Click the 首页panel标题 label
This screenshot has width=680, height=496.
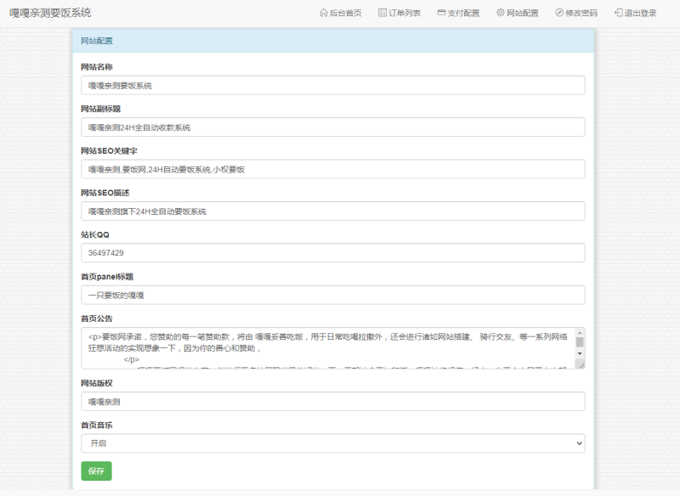pyautogui.click(x=107, y=276)
